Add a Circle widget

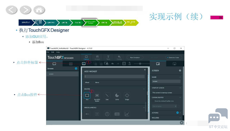[117, 96]
